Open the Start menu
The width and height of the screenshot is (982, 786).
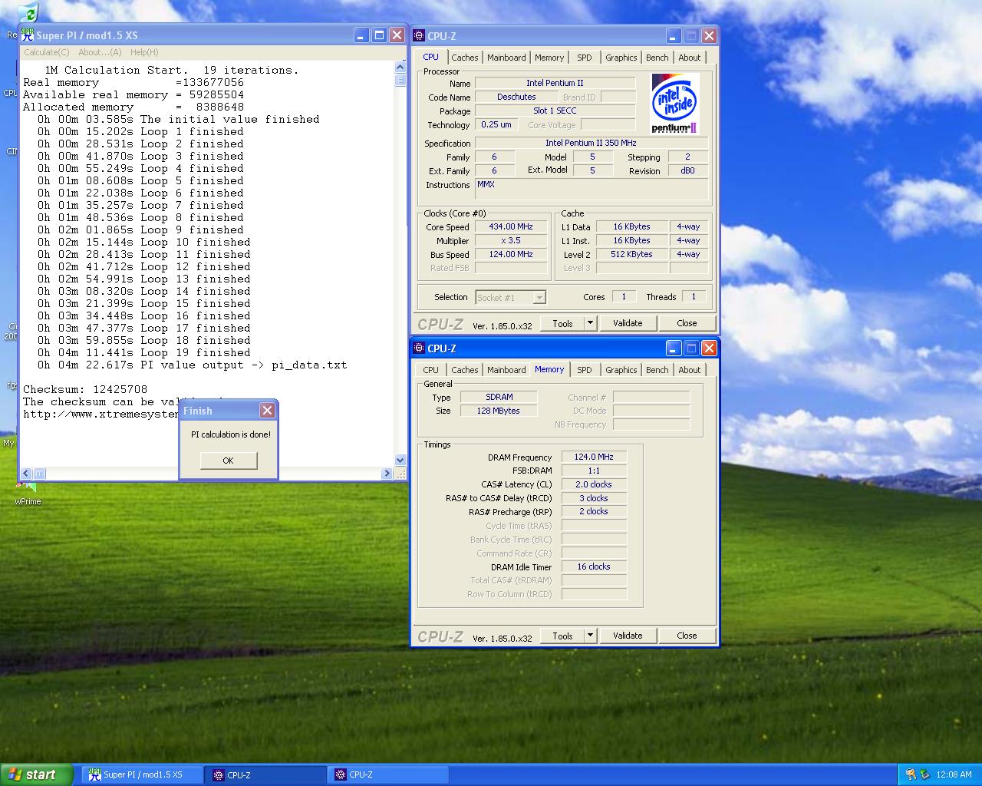pyautogui.click(x=37, y=774)
